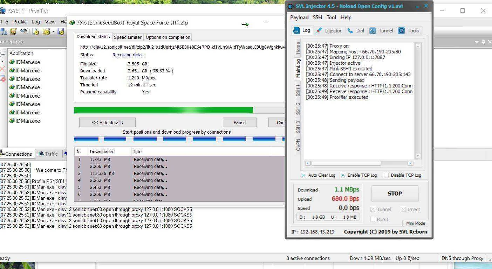Switch to the Dial tab
The height and width of the screenshot is (269, 492).
pos(356,30)
